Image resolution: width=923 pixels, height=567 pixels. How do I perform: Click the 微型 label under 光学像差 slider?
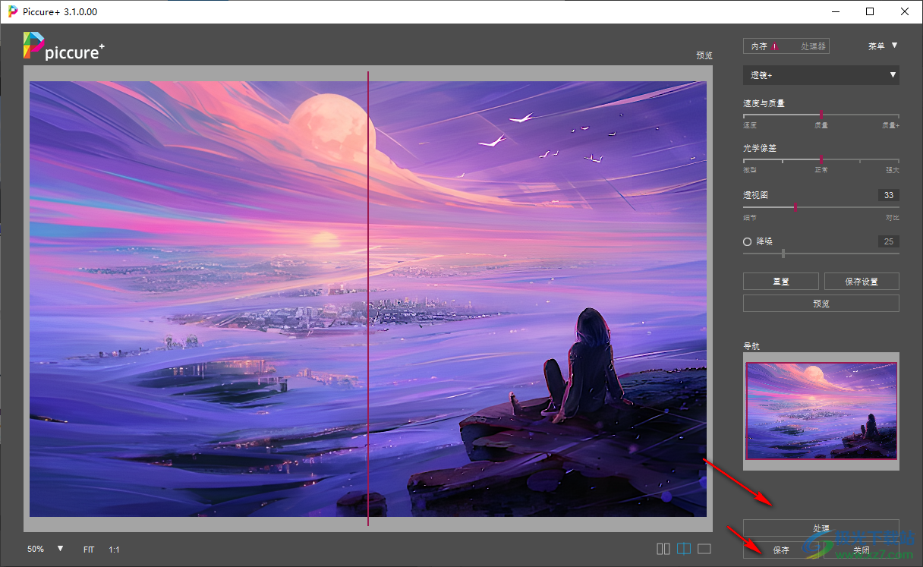pos(750,170)
